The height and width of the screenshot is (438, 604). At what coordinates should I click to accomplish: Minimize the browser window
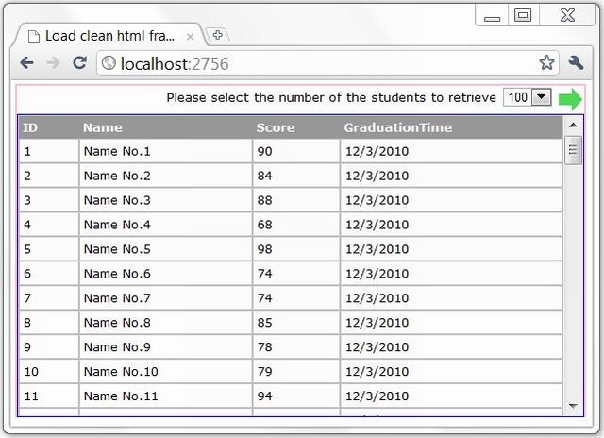(x=492, y=16)
